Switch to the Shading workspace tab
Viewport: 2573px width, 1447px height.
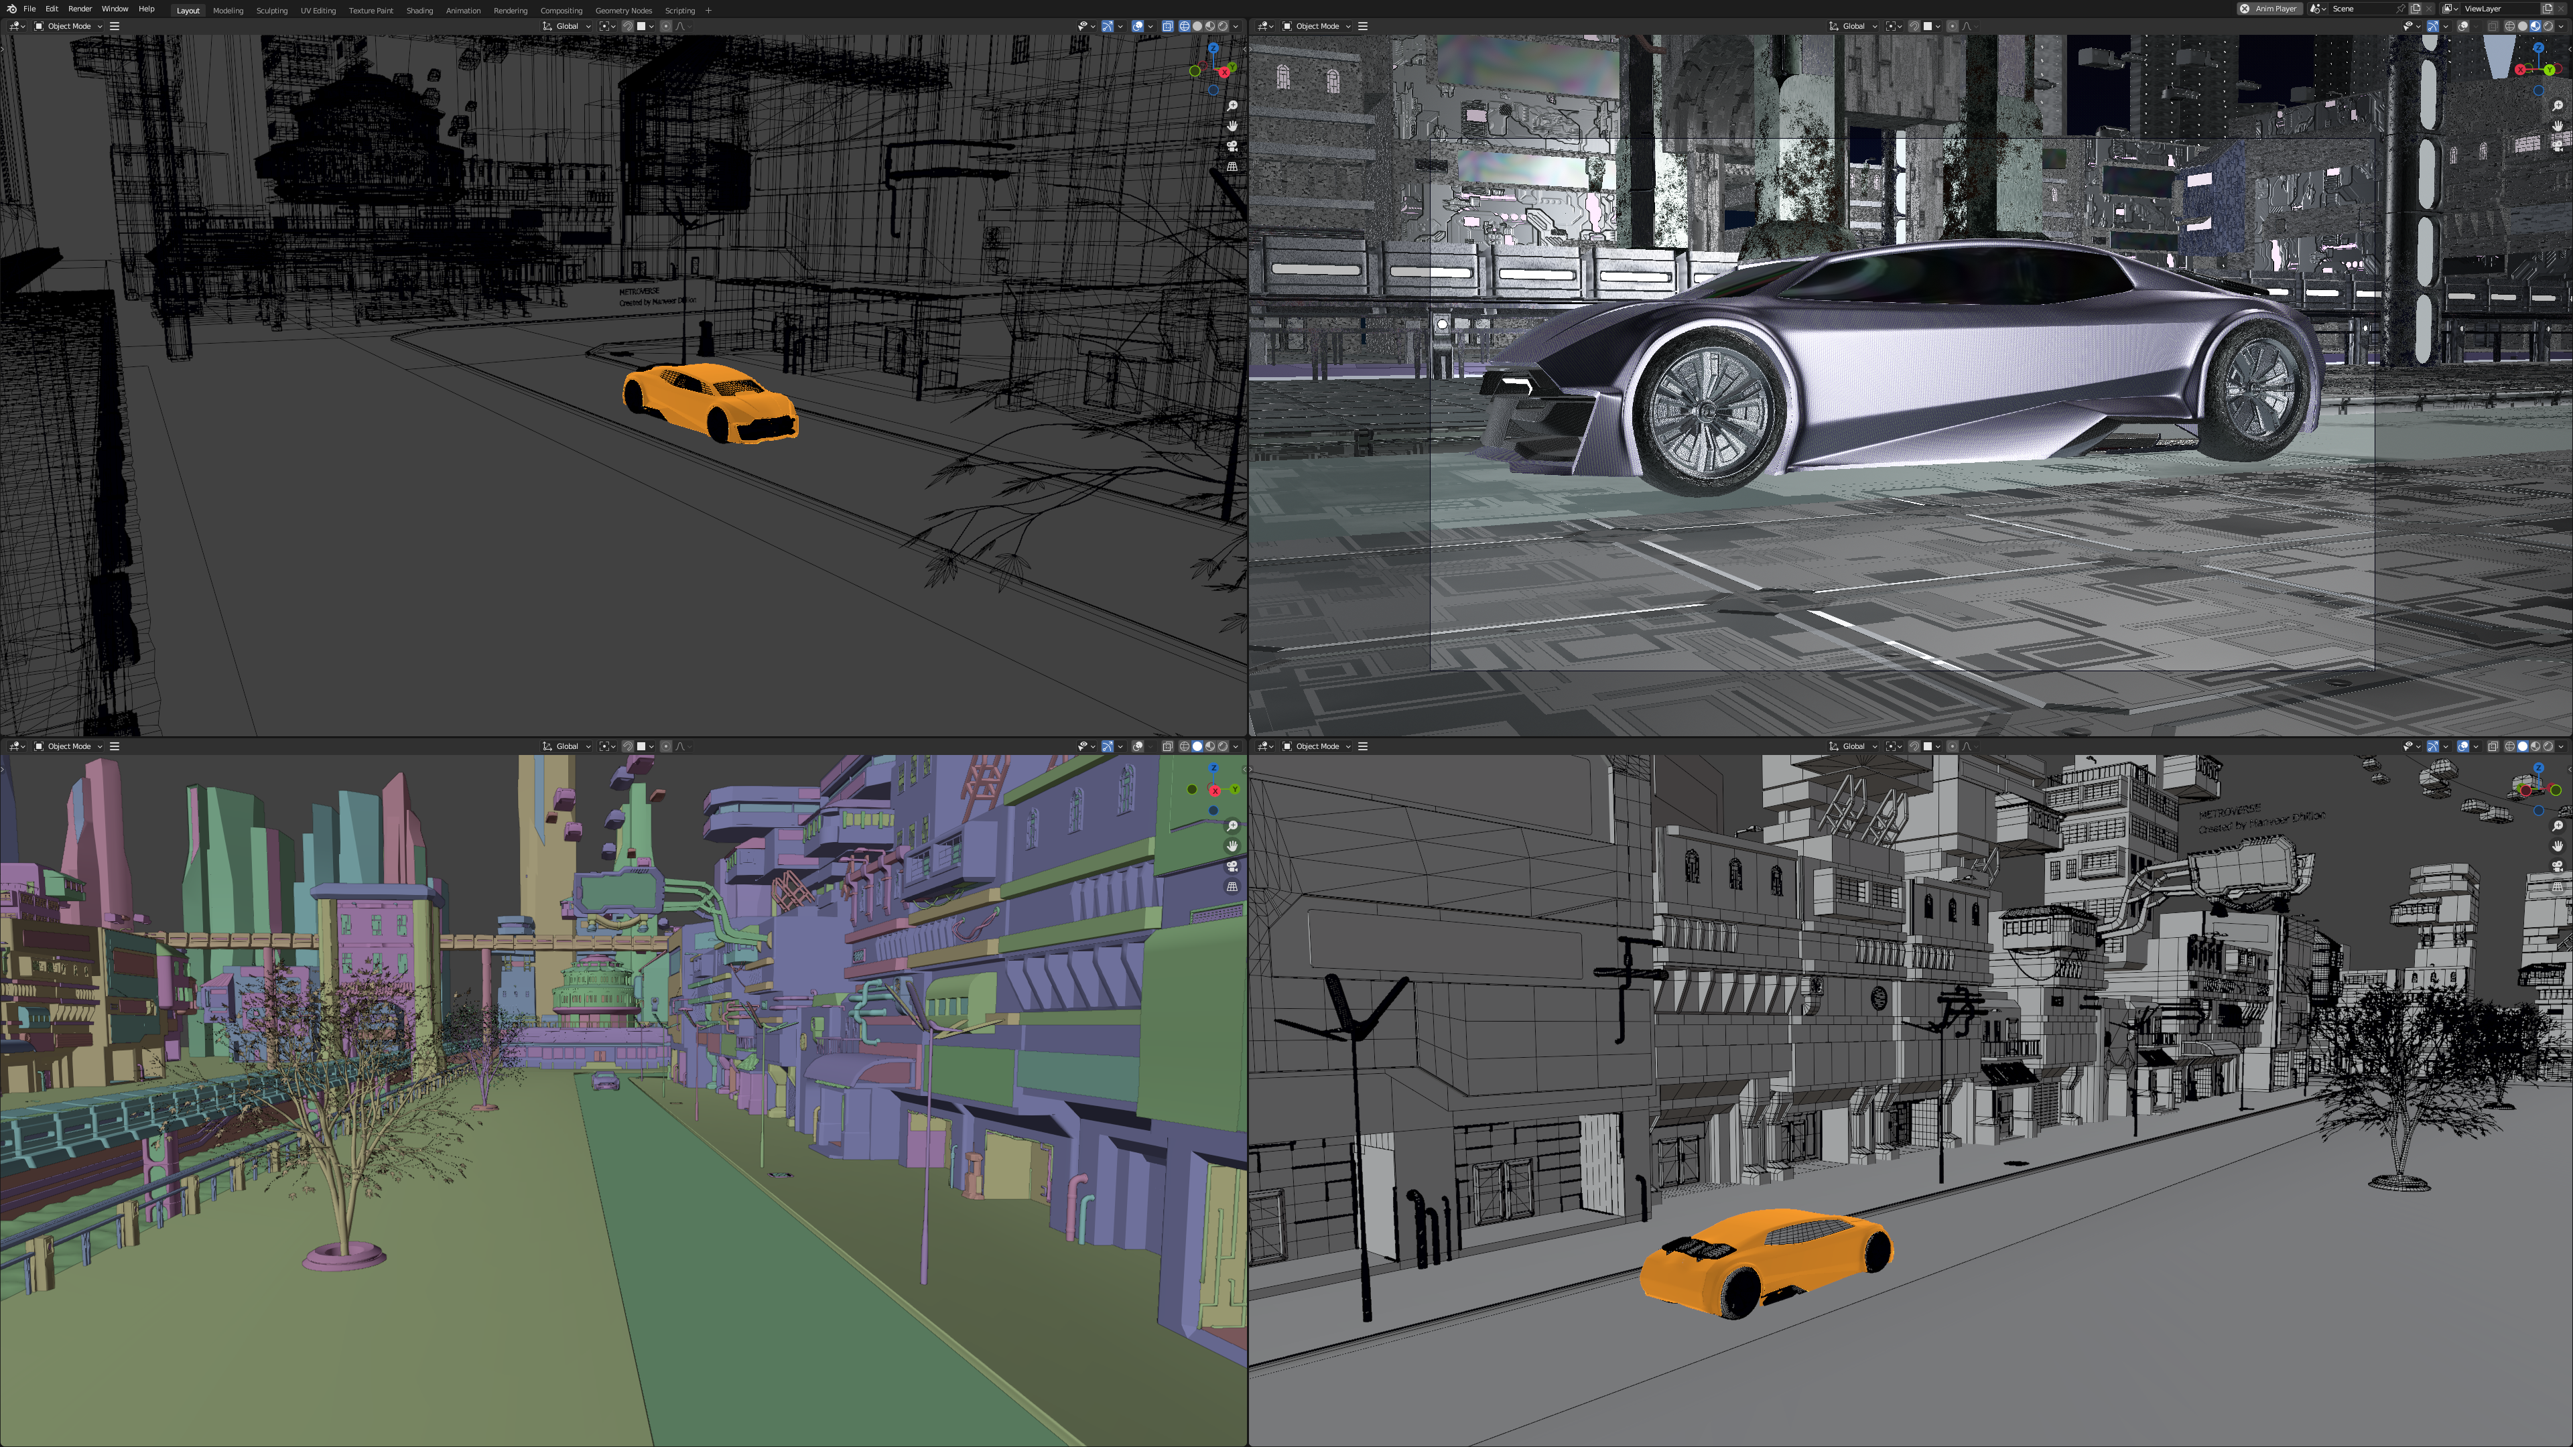(x=419, y=10)
